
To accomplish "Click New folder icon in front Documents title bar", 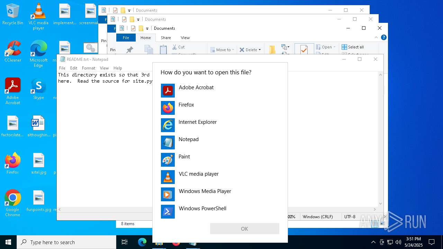I will [141, 28].
